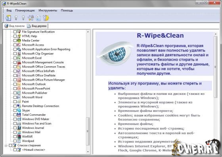Click the list document toolbar icon

point(38,18)
